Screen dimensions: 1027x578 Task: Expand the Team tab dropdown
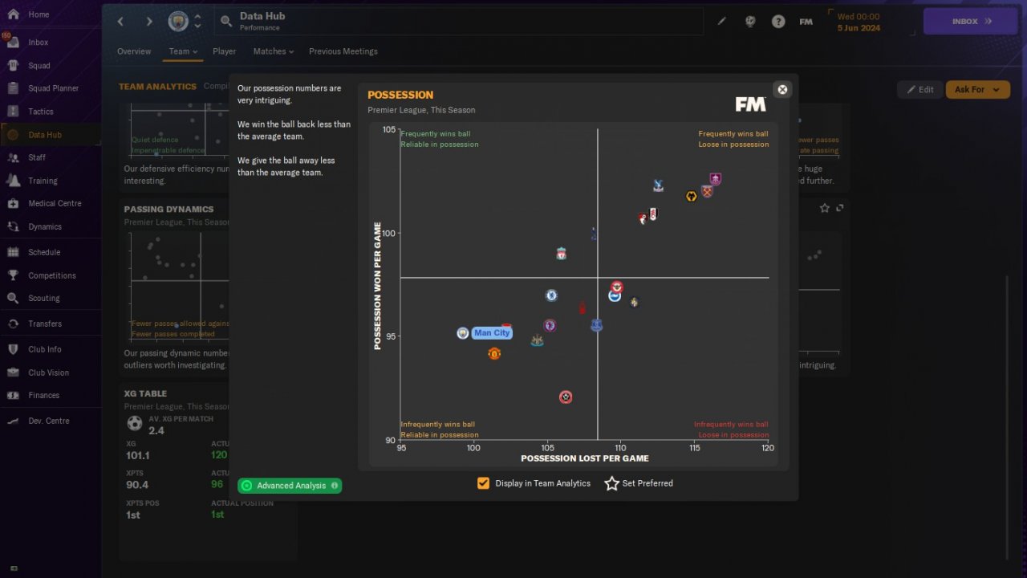tap(183, 51)
